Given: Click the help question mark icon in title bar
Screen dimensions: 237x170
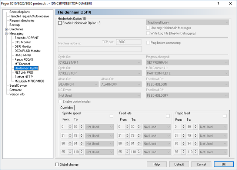Looking at the screenshot, I should [x=218, y=3].
